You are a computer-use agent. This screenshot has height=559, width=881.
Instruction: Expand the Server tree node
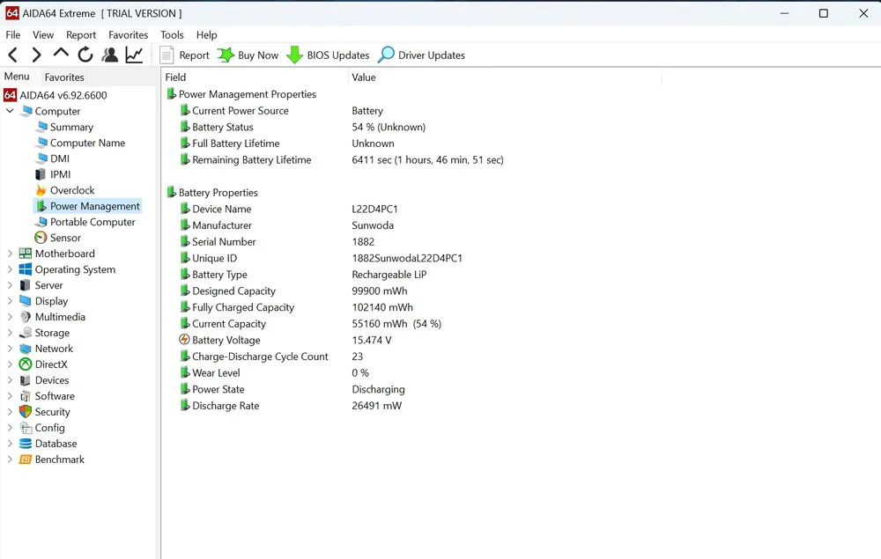10,285
